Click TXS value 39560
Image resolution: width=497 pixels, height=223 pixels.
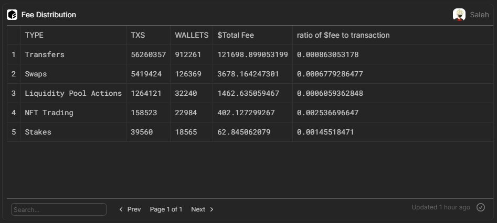click(142, 132)
